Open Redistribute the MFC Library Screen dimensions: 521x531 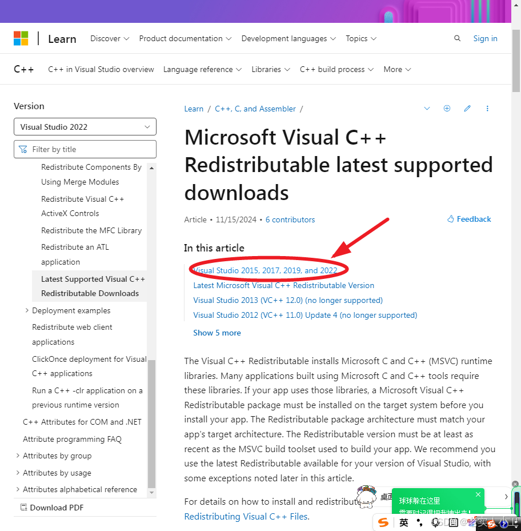91,230
